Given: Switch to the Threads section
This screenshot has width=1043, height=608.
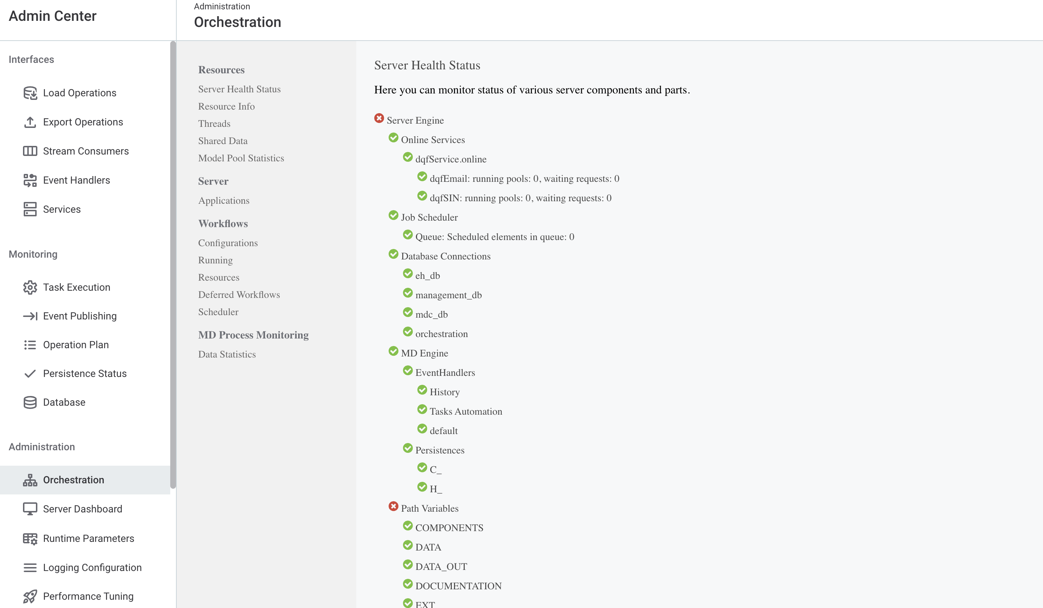Looking at the screenshot, I should click(214, 123).
